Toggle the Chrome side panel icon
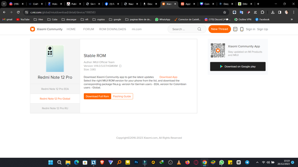This screenshot has width=298, height=167. tap(279, 12)
